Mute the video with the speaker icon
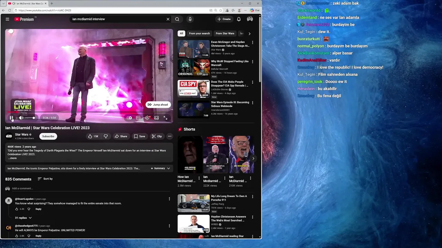The height and width of the screenshot is (248, 442). click(x=21, y=118)
